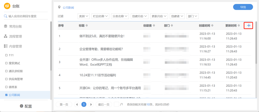Image resolution: width=259 pixels, height=112 pixels.
Task: Open the 创建月份 filter dropdown
Action: [x=140, y=16]
